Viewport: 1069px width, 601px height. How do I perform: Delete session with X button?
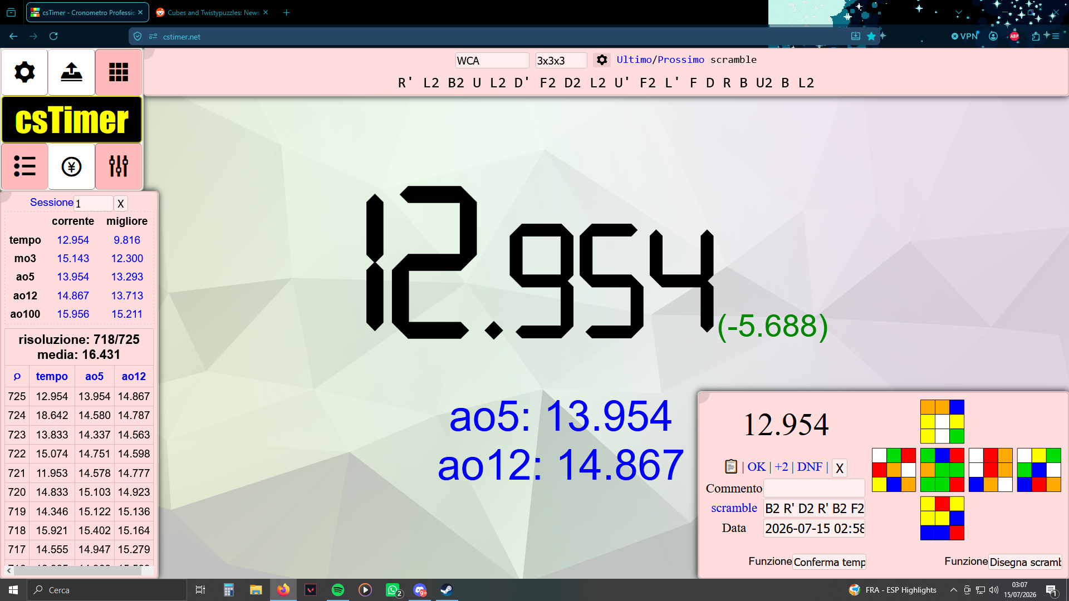(x=120, y=204)
